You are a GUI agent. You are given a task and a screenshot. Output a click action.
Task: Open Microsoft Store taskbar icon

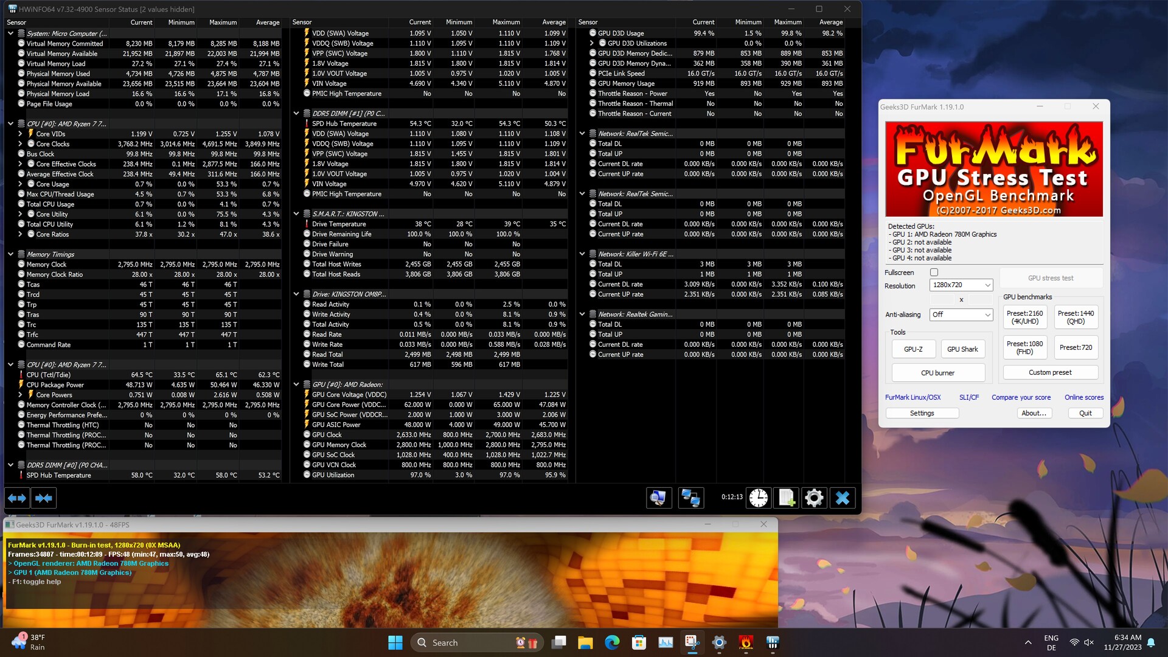tap(639, 642)
